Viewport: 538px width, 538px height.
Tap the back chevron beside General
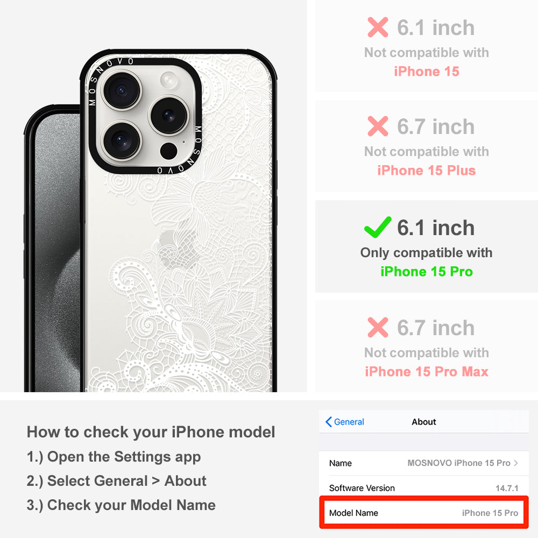tap(328, 422)
